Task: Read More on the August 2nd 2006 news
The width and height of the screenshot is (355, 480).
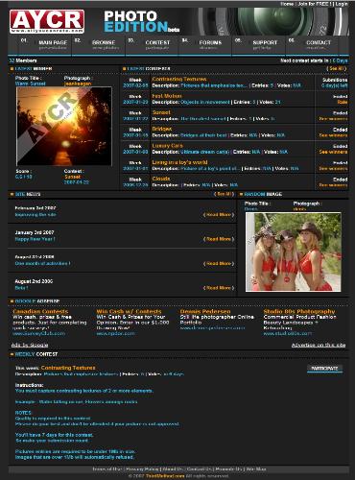Action: 219,288
